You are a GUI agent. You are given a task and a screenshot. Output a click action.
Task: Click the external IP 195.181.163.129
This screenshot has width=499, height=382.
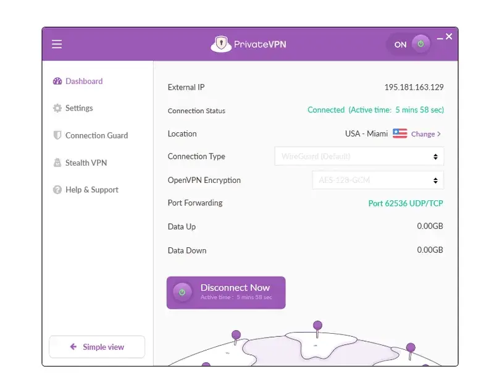click(x=414, y=87)
